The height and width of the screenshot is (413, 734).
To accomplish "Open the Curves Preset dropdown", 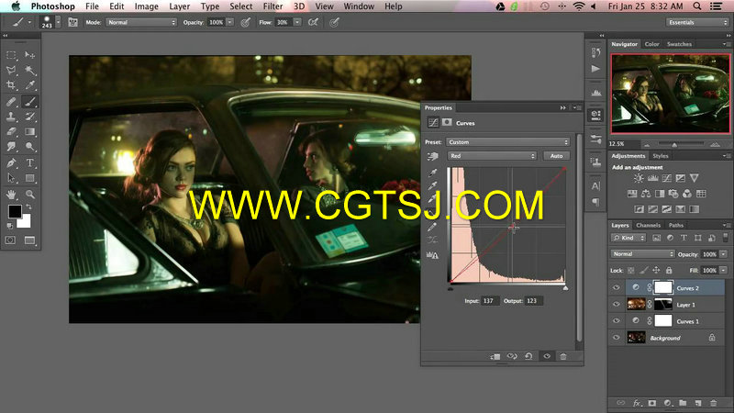I will 508,142.
